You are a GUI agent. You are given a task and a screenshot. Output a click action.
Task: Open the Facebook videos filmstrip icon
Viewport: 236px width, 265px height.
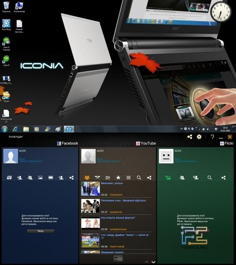tap(51, 178)
